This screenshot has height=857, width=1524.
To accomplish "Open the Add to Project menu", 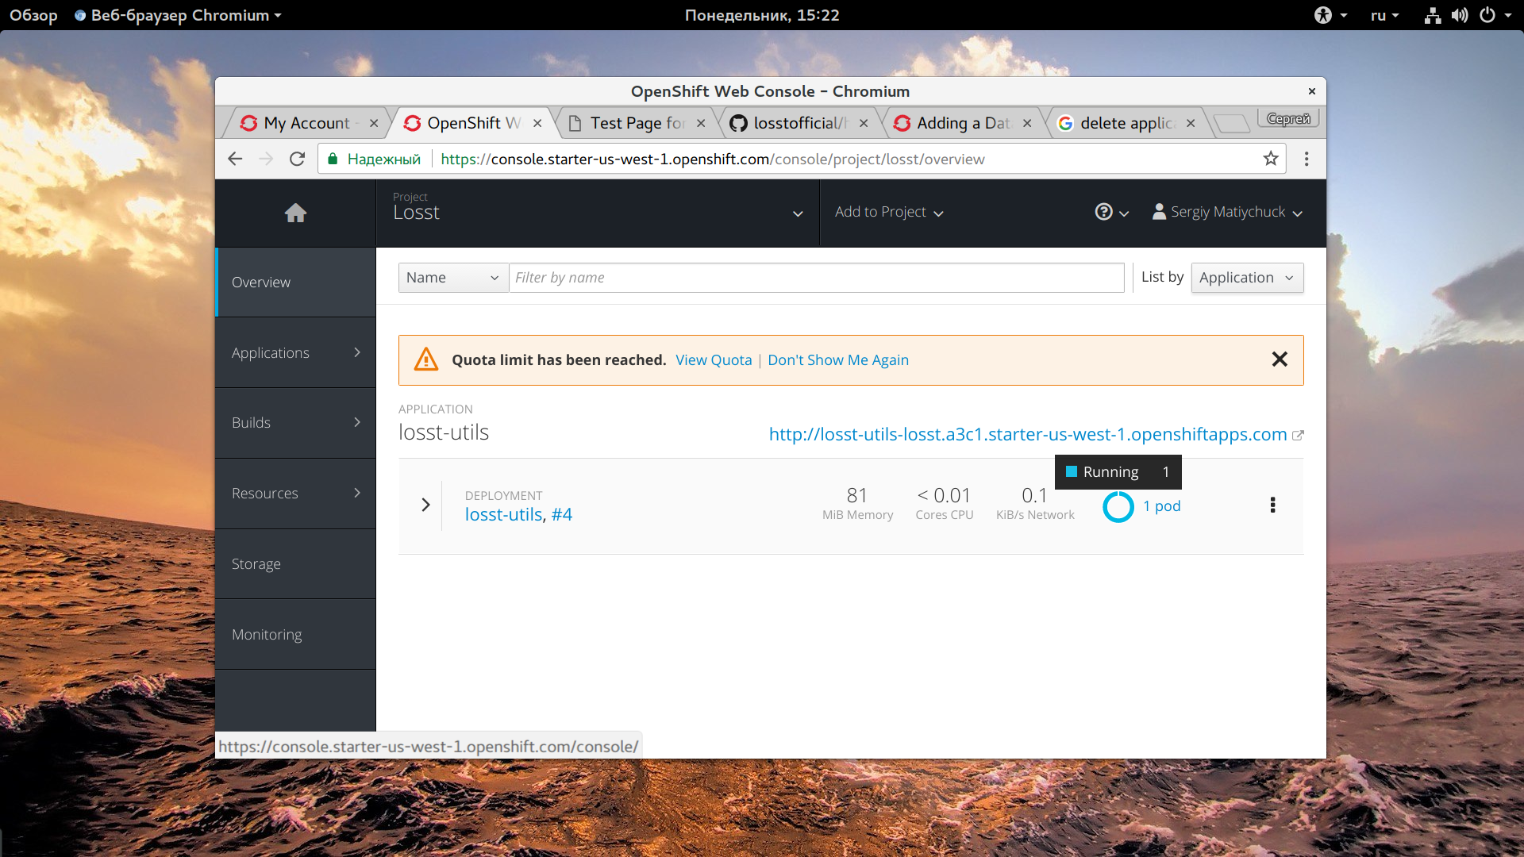I will tap(888, 212).
